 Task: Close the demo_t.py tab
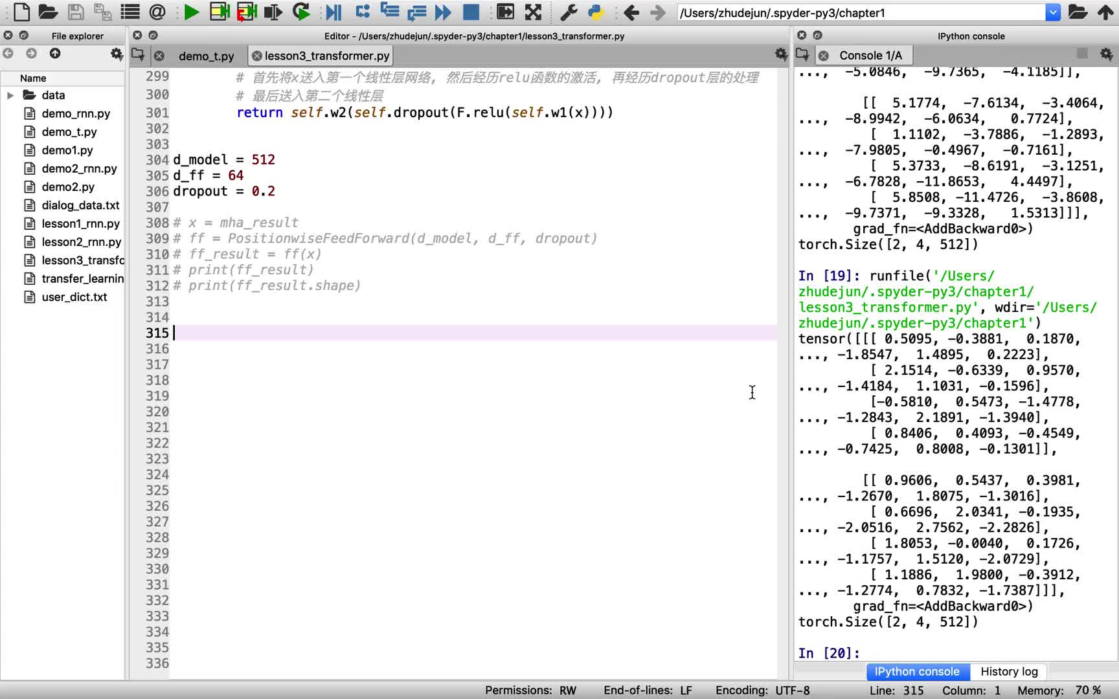pyautogui.click(x=159, y=56)
